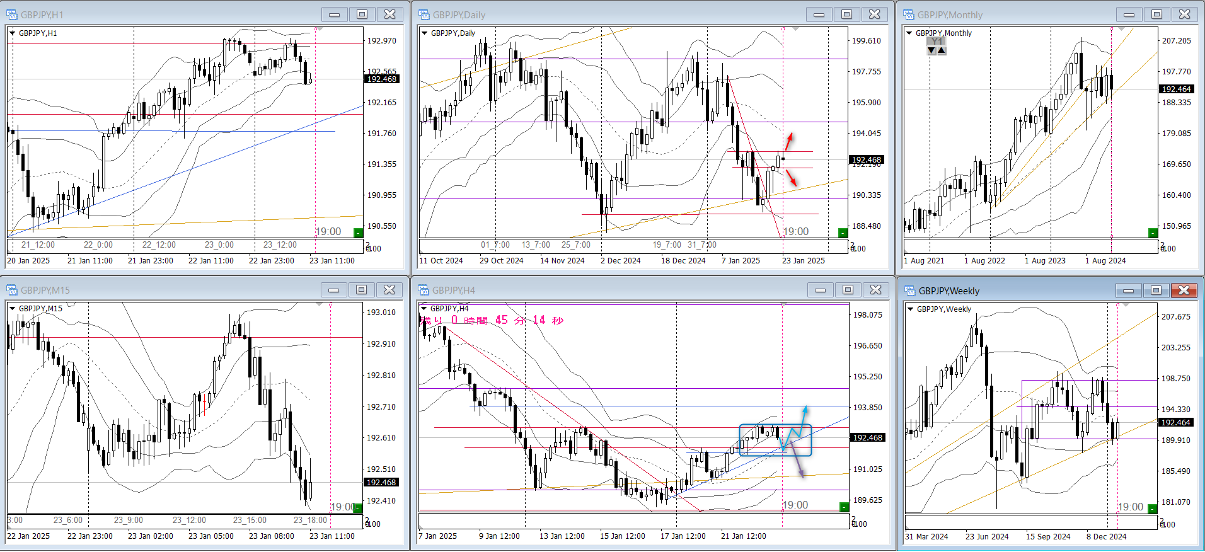Minimize the GBPJPY,Daily chart window
1205x552 pixels.
click(x=819, y=14)
